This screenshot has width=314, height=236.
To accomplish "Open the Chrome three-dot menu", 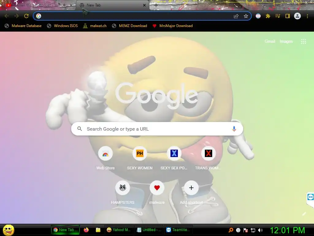I will point(307,16).
